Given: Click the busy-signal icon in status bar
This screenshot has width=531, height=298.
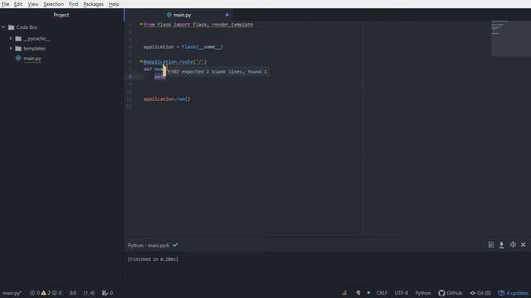Looking at the screenshot, I should pyautogui.click(x=344, y=293).
